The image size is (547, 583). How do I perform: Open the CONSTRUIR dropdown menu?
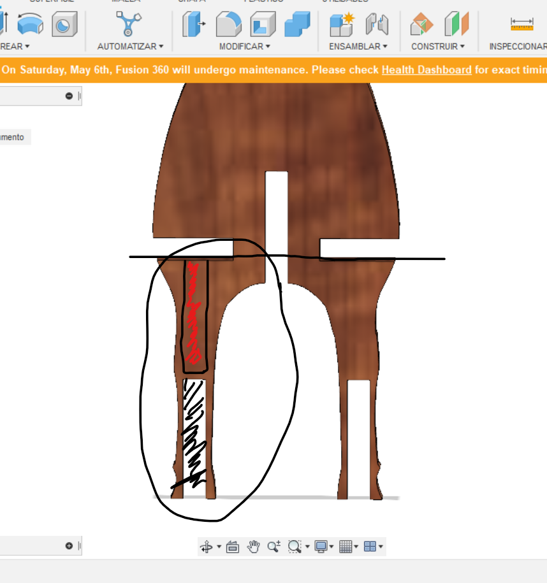click(x=437, y=47)
